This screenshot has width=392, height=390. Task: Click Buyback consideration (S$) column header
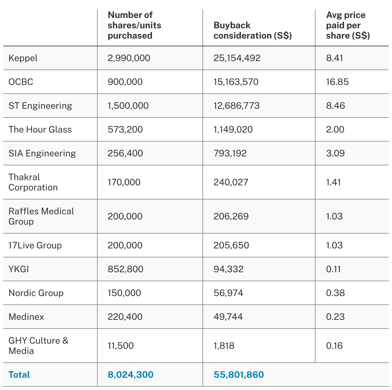253,31
